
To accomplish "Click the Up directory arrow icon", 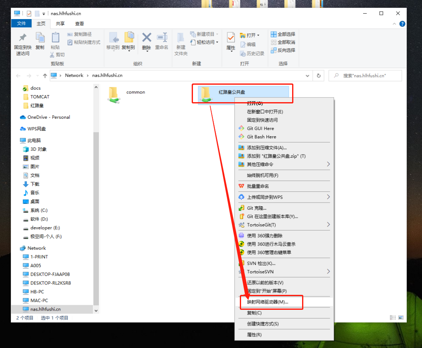I will [45, 76].
